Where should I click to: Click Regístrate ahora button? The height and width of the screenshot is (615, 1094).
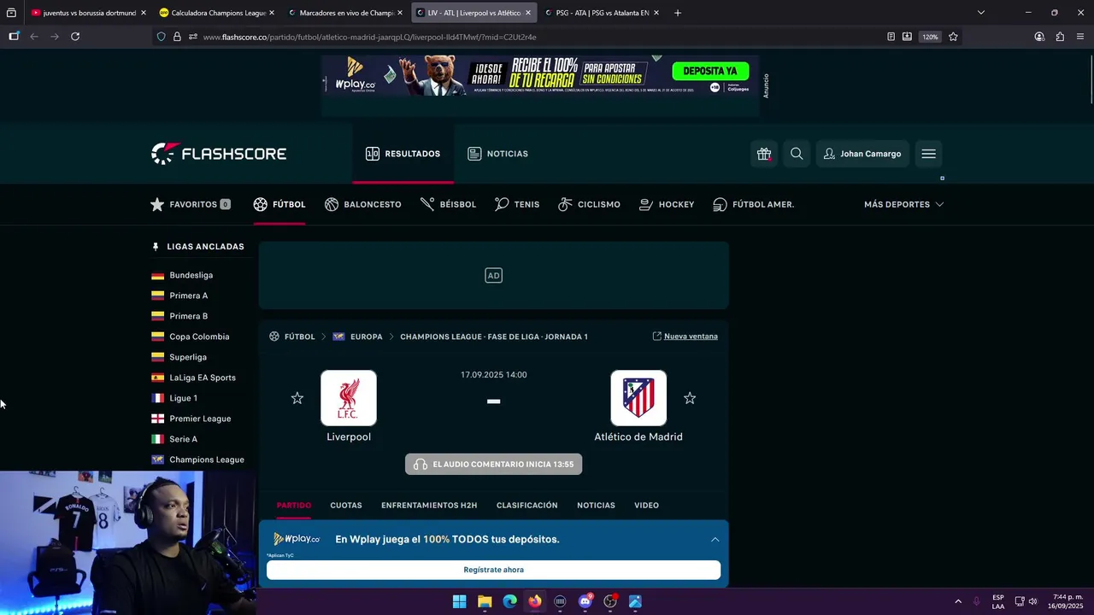(x=493, y=570)
